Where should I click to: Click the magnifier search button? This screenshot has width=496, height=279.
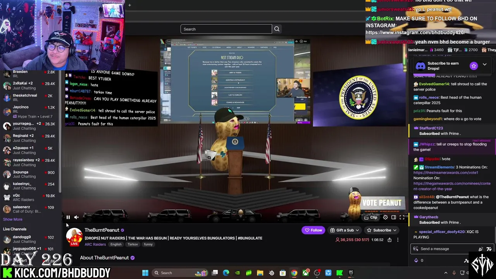(x=277, y=29)
